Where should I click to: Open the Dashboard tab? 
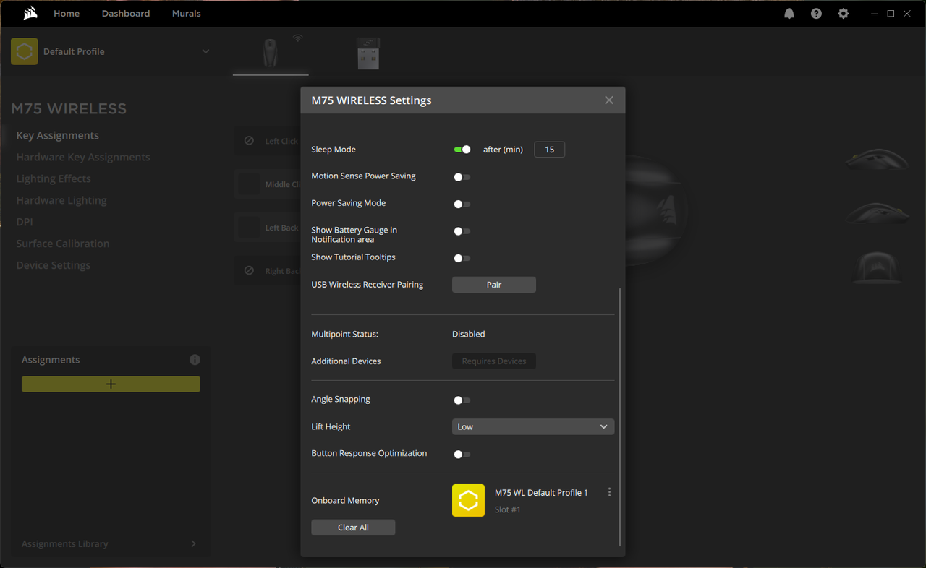(x=126, y=14)
